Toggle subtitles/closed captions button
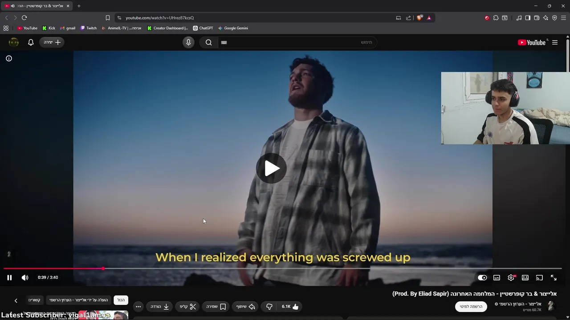Viewport: 570px width, 320px height. point(497,277)
